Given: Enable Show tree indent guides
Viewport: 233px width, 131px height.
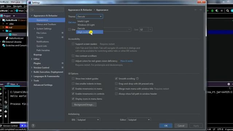Looking at the screenshot, I should pyautogui.click(x=73, y=79).
